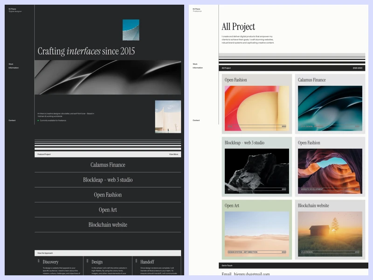Click DESIGN SYSTEM - ART DIRECTION tag
373x280 pixels.
(242, 252)
